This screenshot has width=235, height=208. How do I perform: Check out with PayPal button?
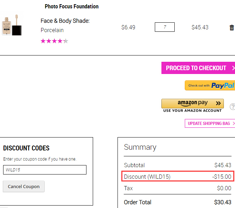point(210,86)
